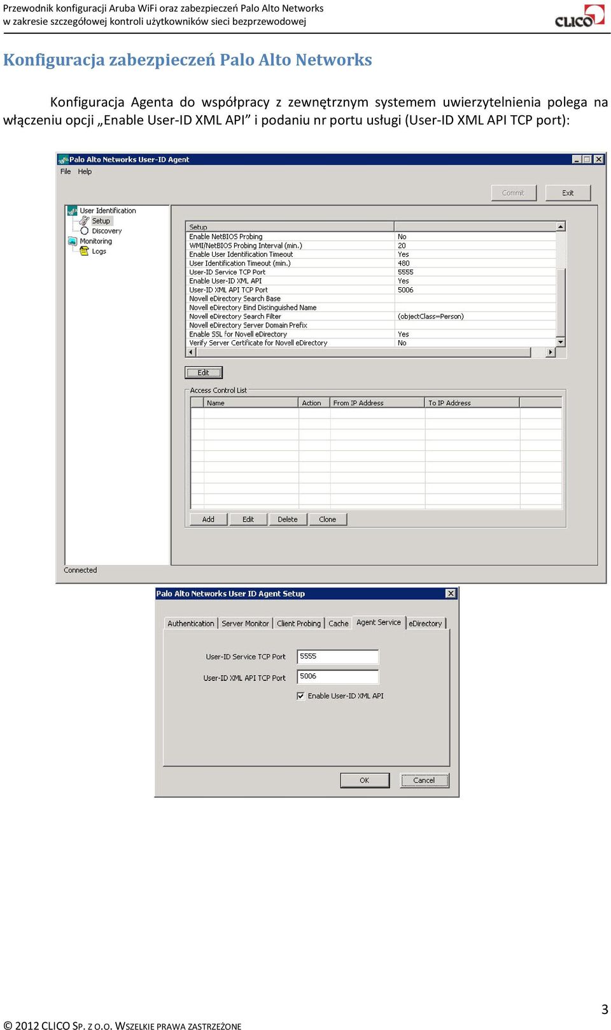The width and height of the screenshot is (611, 1030).
Task: Switch to the Cache tab
Action: [x=339, y=624]
